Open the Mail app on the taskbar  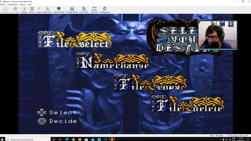93,139
